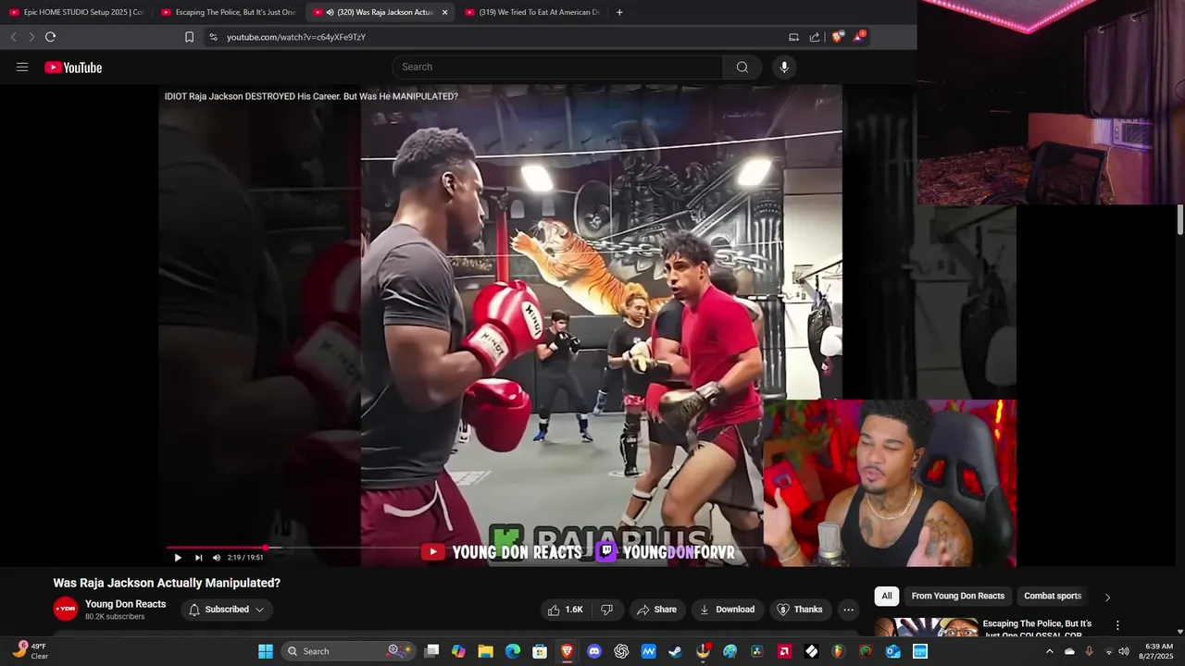
Task: Open notification options on Subscribed button
Action: click(227, 610)
